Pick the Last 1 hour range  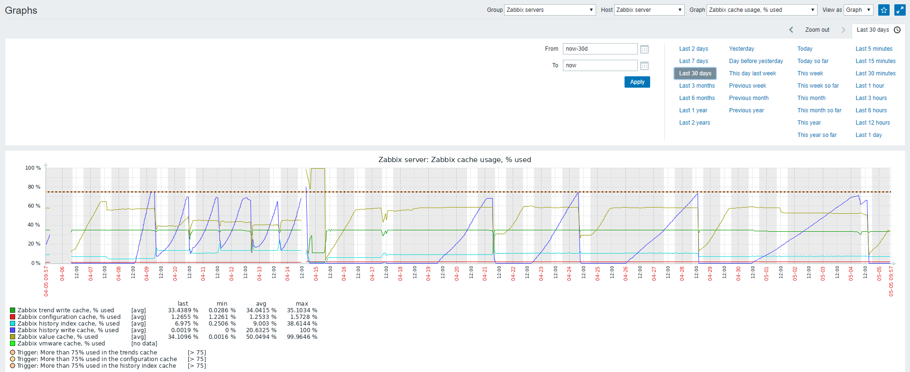870,86
